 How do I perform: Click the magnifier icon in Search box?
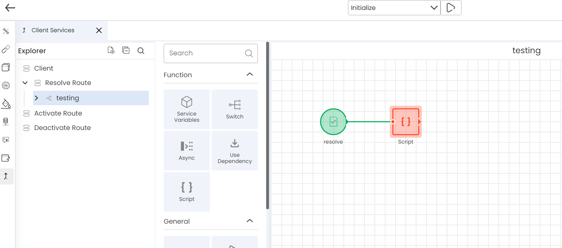point(249,53)
